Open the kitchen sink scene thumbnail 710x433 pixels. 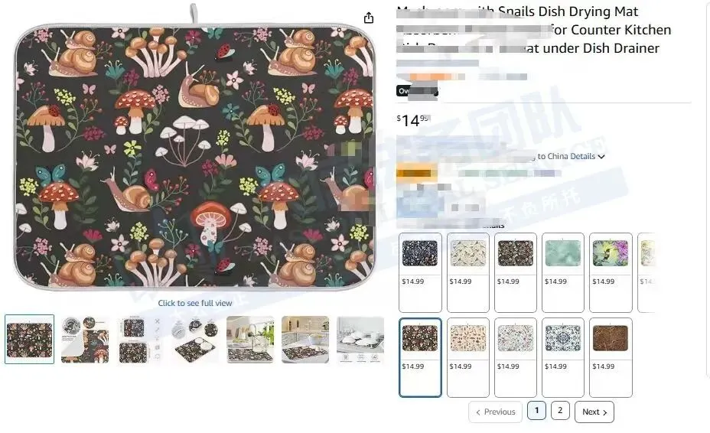coord(250,339)
